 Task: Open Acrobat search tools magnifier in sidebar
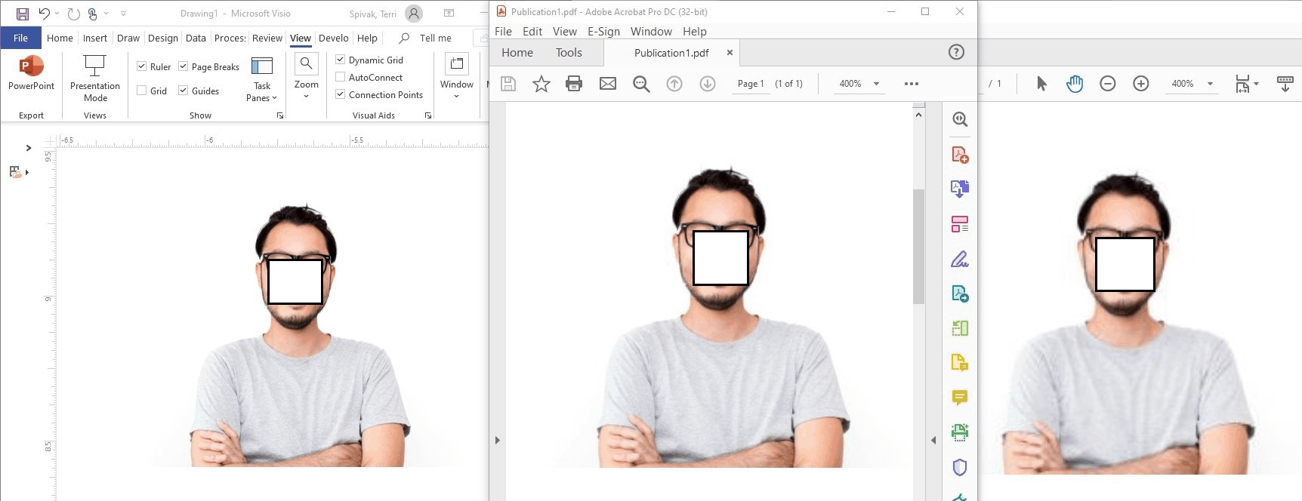(960, 119)
